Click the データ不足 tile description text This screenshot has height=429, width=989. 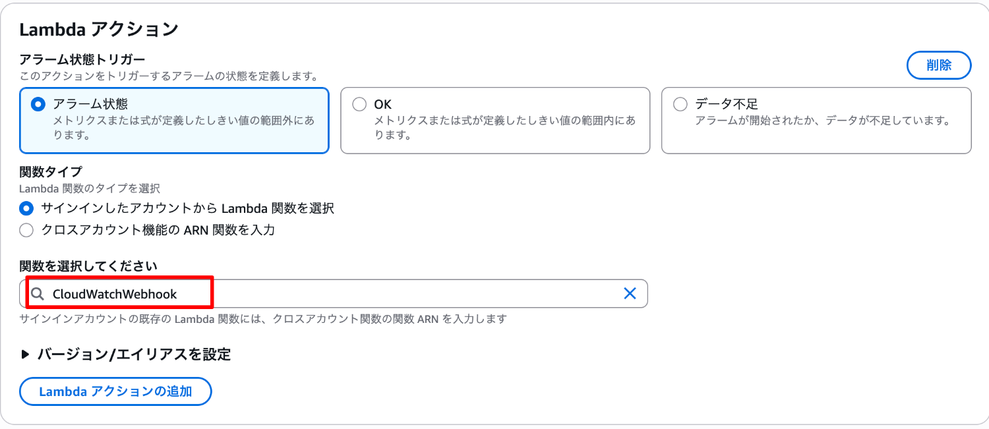822,121
